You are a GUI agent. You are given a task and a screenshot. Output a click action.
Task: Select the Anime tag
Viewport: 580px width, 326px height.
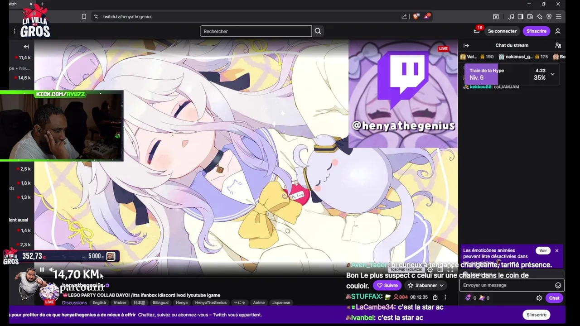[x=259, y=303]
